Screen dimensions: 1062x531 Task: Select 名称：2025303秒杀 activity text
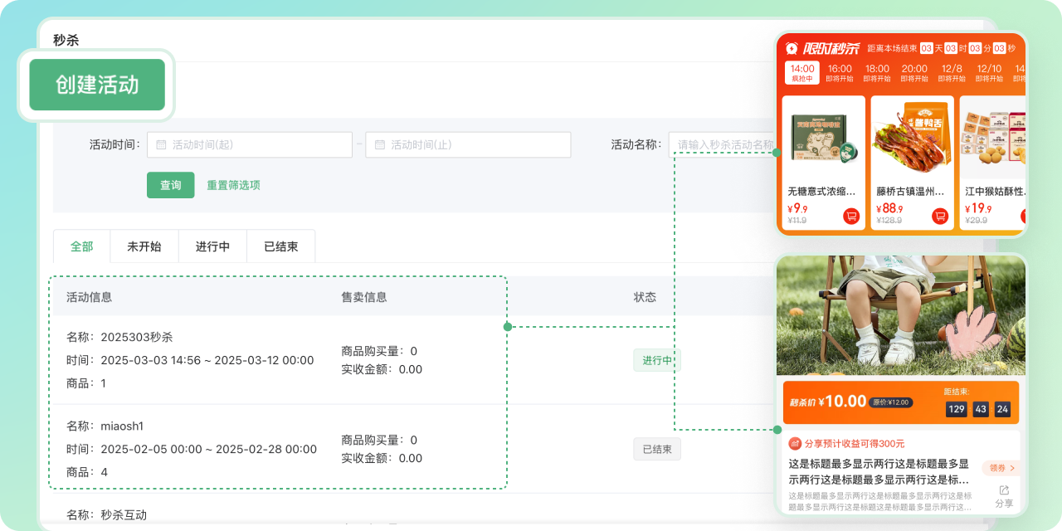[119, 337]
